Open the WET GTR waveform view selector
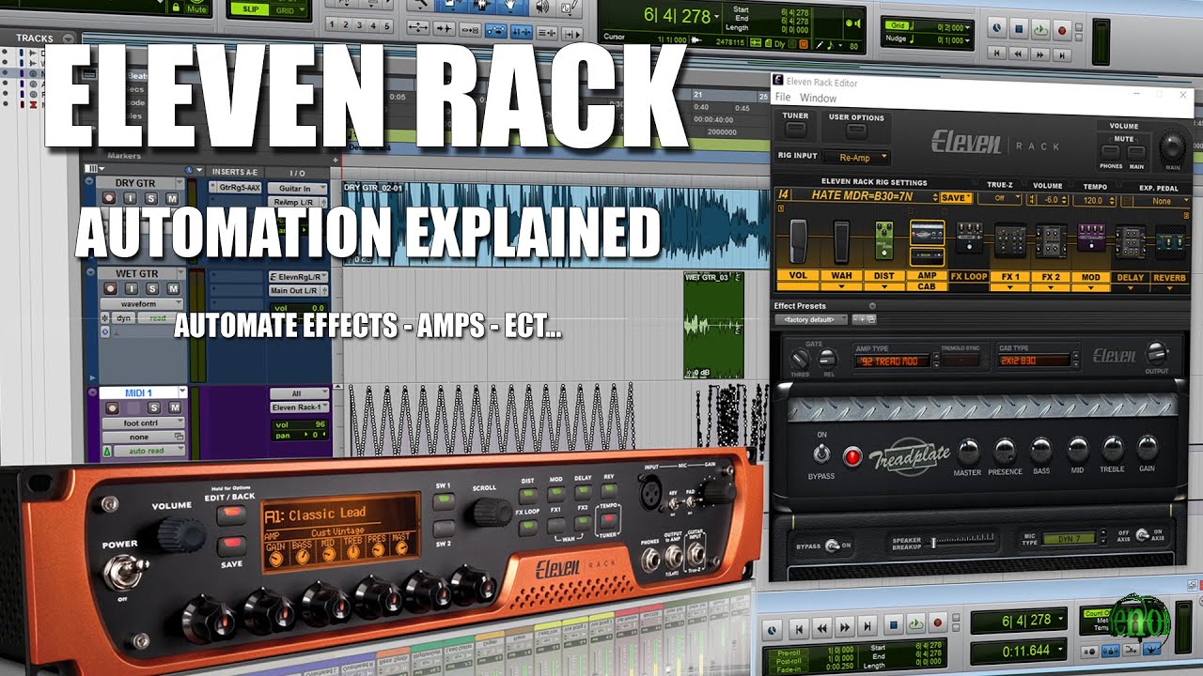This screenshot has height=676, width=1203. [142, 304]
